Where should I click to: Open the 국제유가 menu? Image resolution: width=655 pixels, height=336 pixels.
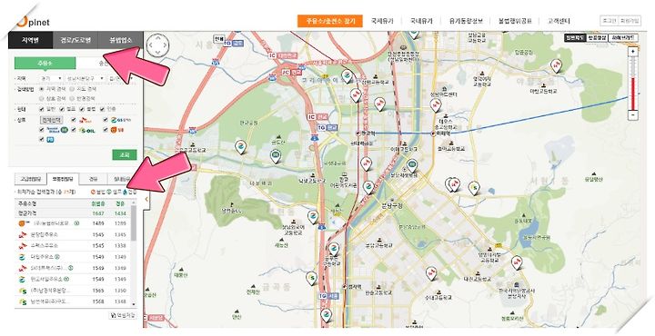pyautogui.click(x=382, y=21)
